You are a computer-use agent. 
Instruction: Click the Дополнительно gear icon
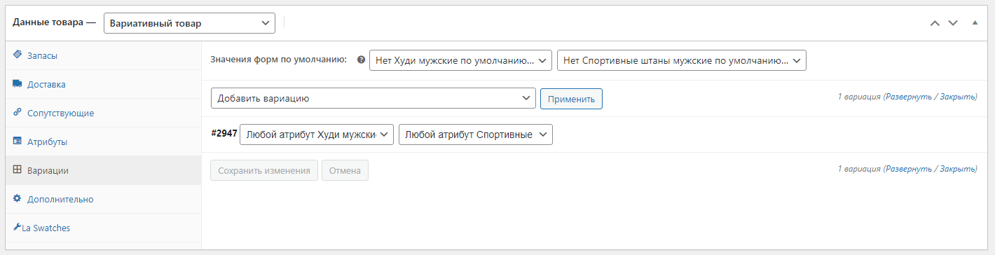point(18,199)
